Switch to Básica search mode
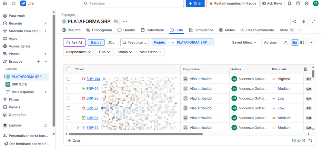322x150 pixels. coord(96,42)
